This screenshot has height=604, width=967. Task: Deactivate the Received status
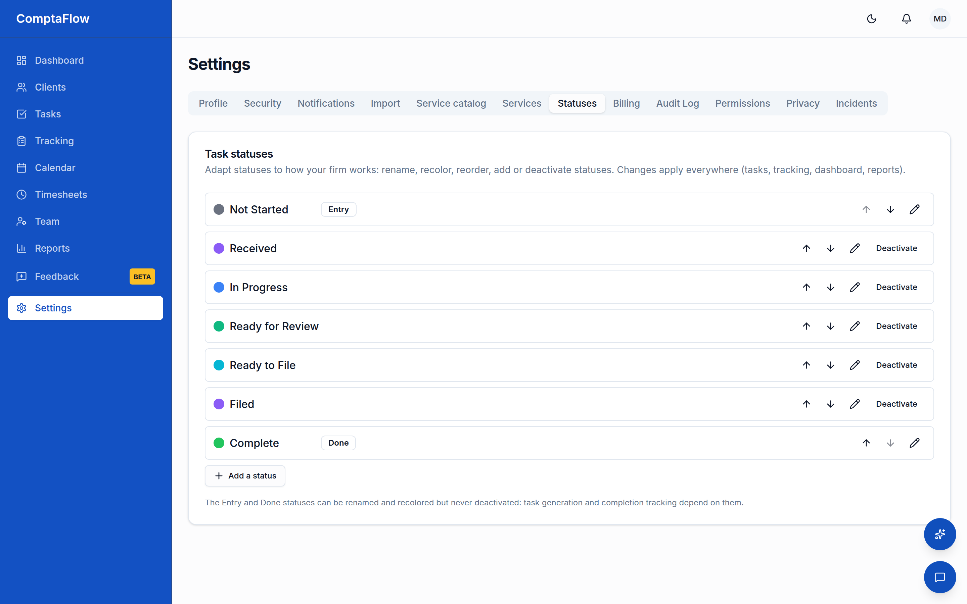tap(896, 248)
